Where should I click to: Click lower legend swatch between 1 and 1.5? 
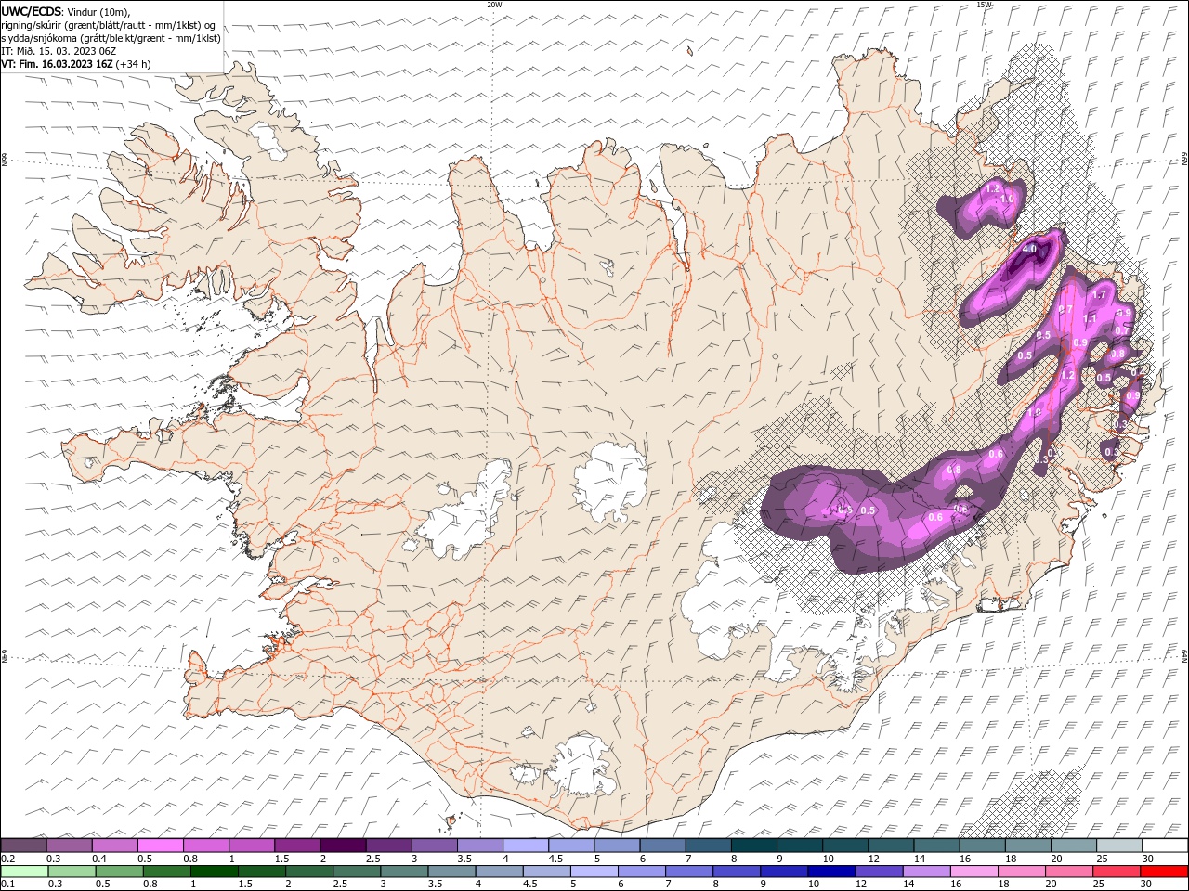(x=214, y=872)
